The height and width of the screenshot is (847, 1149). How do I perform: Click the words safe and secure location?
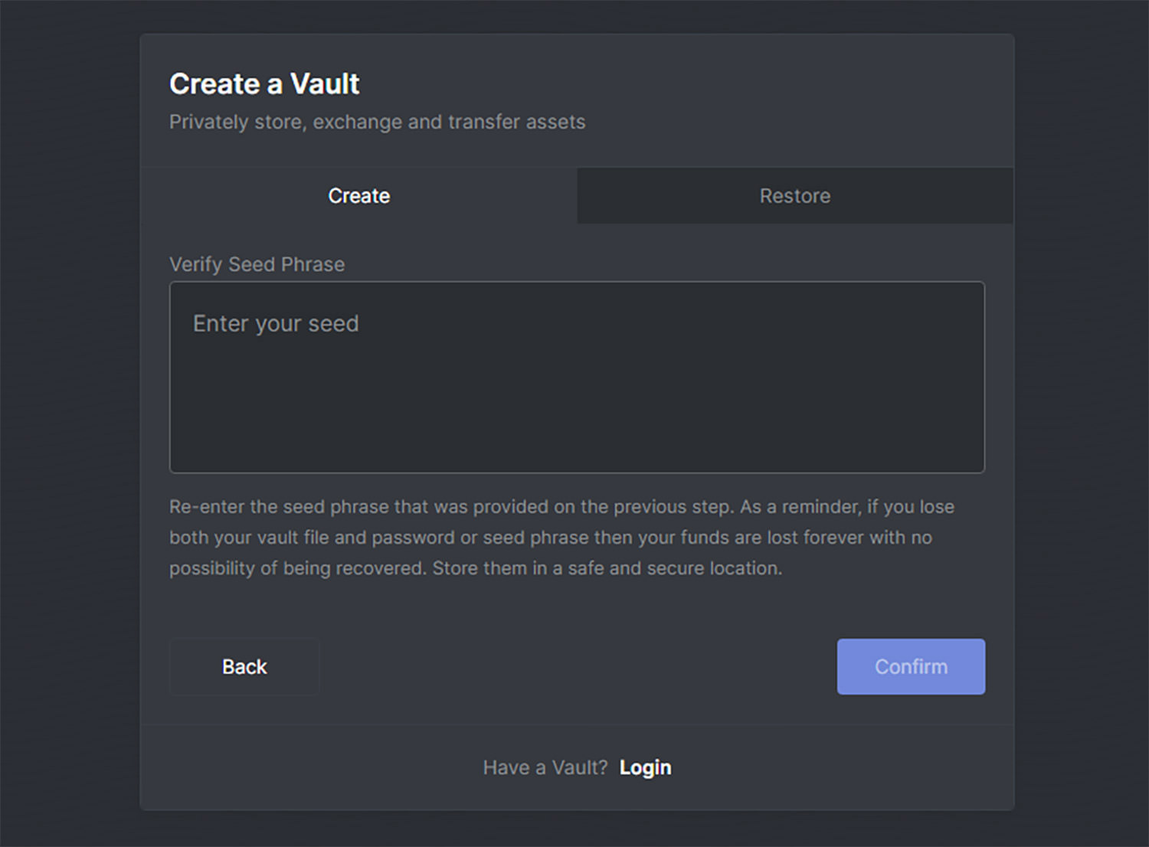point(674,568)
